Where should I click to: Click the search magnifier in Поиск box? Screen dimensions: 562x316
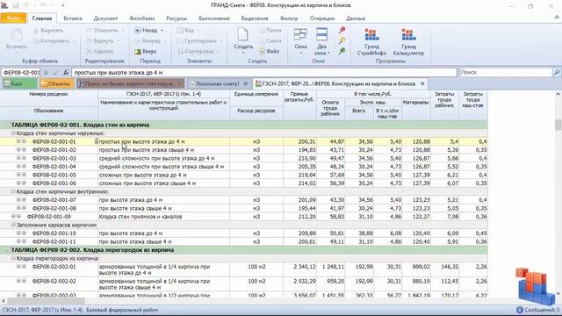557,72
